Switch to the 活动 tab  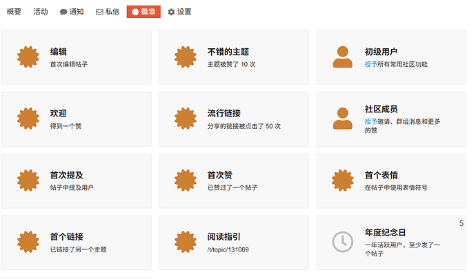41,12
